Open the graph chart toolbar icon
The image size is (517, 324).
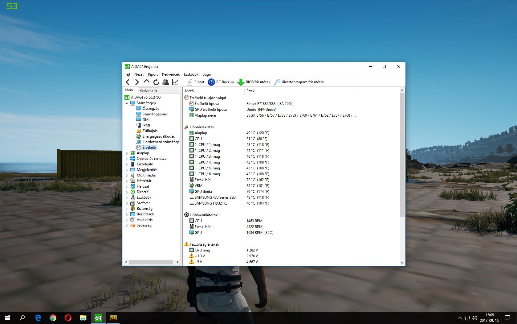[x=175, y=82]
